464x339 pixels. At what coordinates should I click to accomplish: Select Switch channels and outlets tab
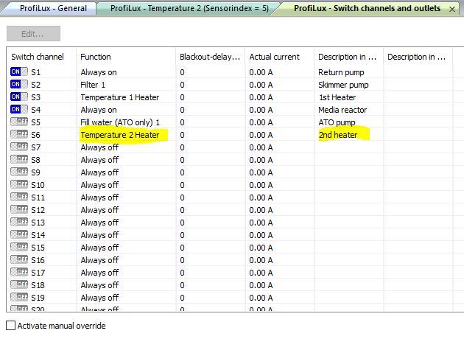pyautogui.click(x=367, y=8)
